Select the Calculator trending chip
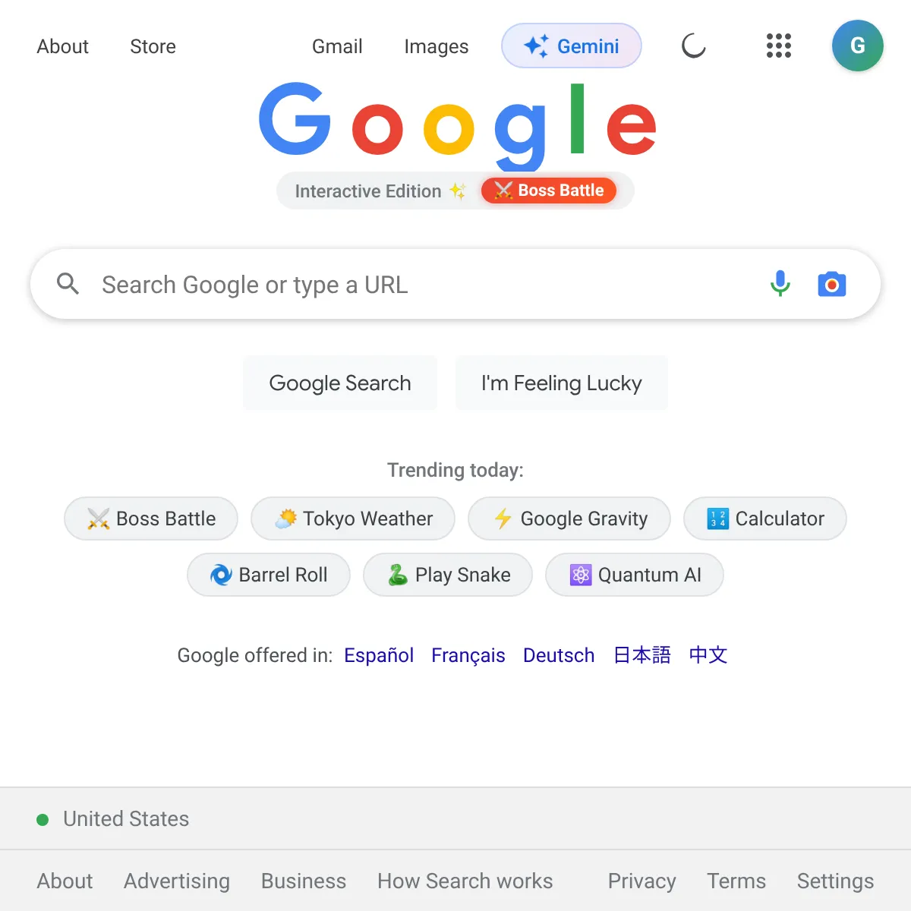This screenshot has width=911, height=911. pos(765,519)
